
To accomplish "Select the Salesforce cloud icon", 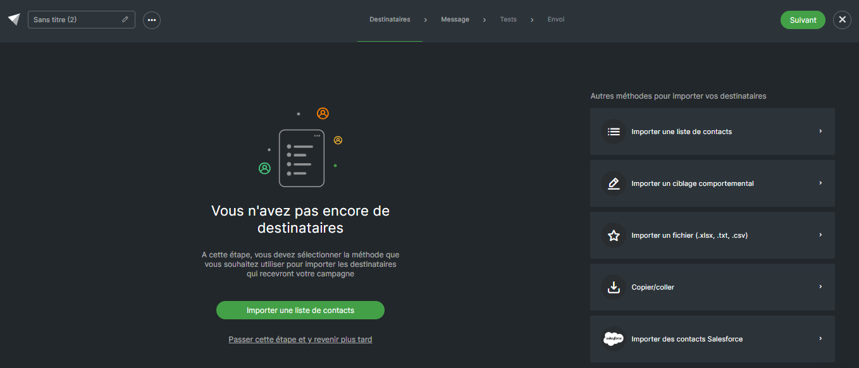I will point(613,338).
